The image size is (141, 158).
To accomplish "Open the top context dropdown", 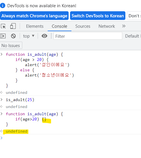I will click(29, 36).
